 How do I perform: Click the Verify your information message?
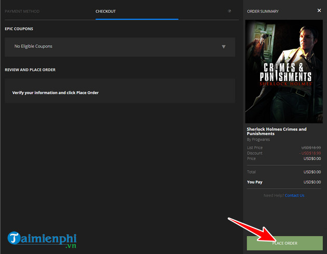tap(56, 92)
